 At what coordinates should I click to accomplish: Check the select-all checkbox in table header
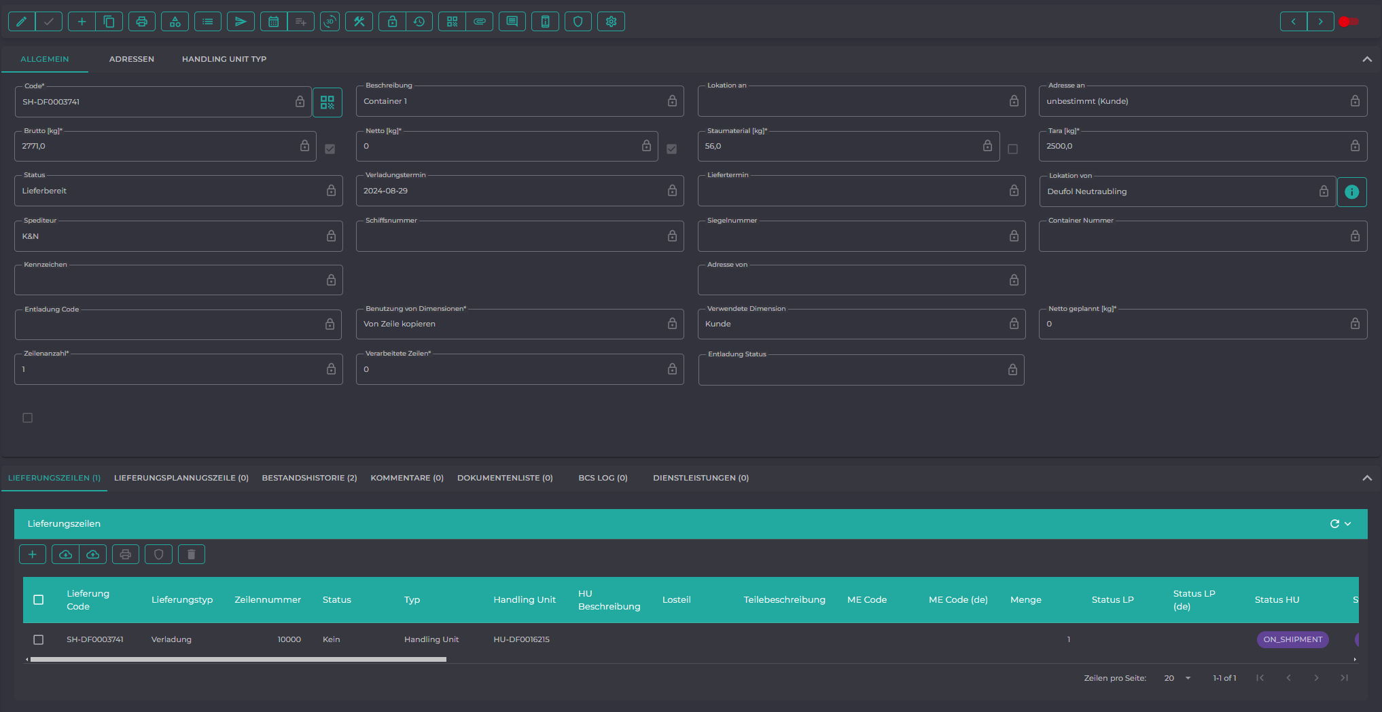pos(39,600)
